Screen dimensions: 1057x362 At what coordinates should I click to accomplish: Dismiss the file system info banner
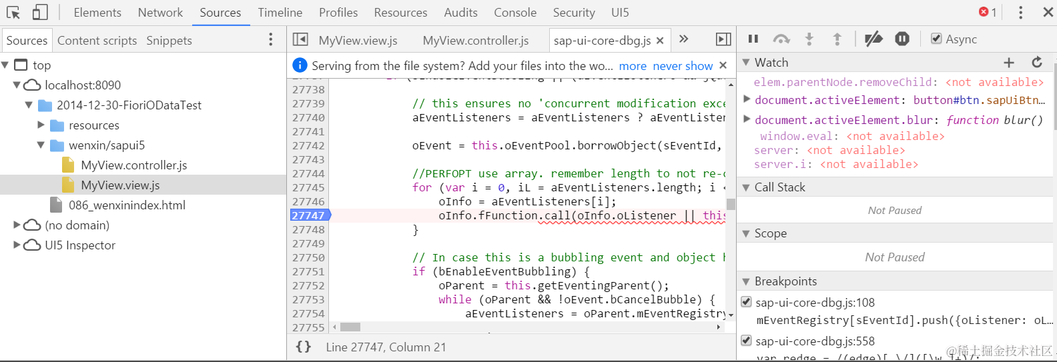point(723,65)
